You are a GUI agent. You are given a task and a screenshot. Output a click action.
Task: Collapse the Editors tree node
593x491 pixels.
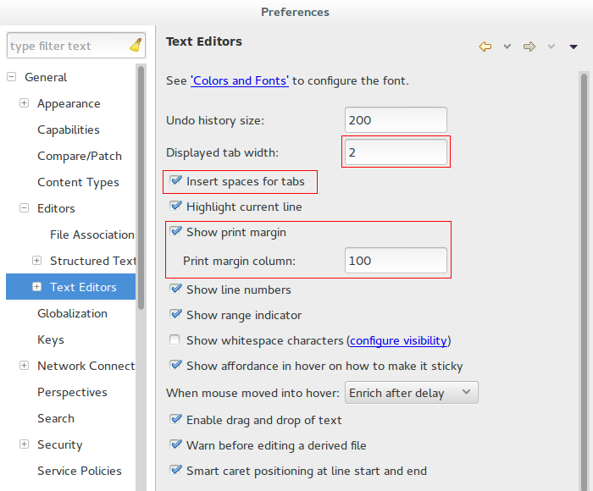[x=25, y=208]
